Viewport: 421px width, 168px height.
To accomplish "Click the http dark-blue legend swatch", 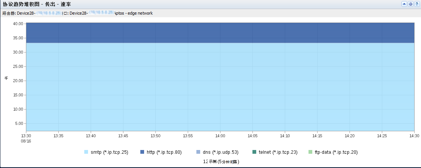I will pyautogui.click(x=142, y=152).
